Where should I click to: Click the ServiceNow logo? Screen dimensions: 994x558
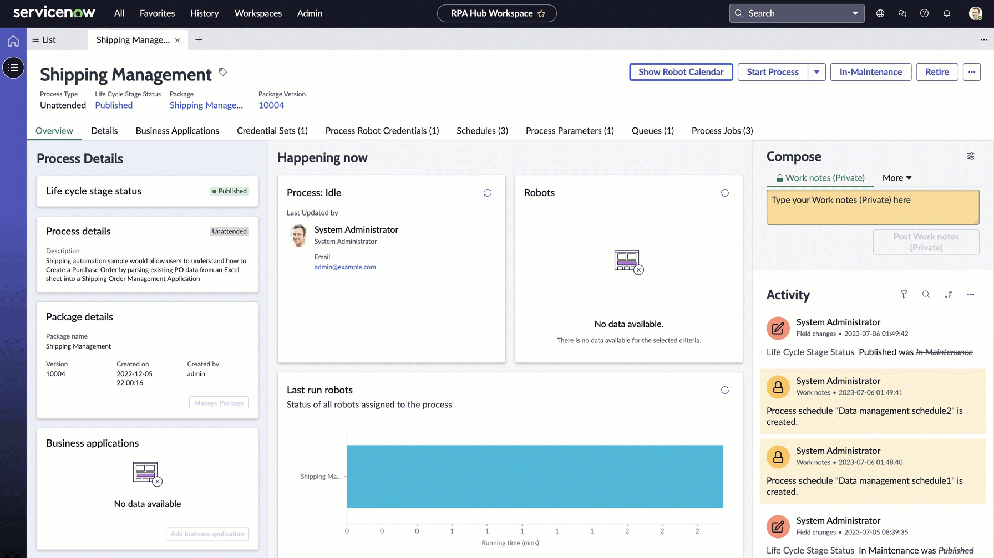pos(54,13)
